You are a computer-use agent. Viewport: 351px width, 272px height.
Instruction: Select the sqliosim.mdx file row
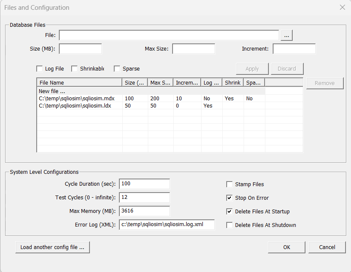[77, 99]
